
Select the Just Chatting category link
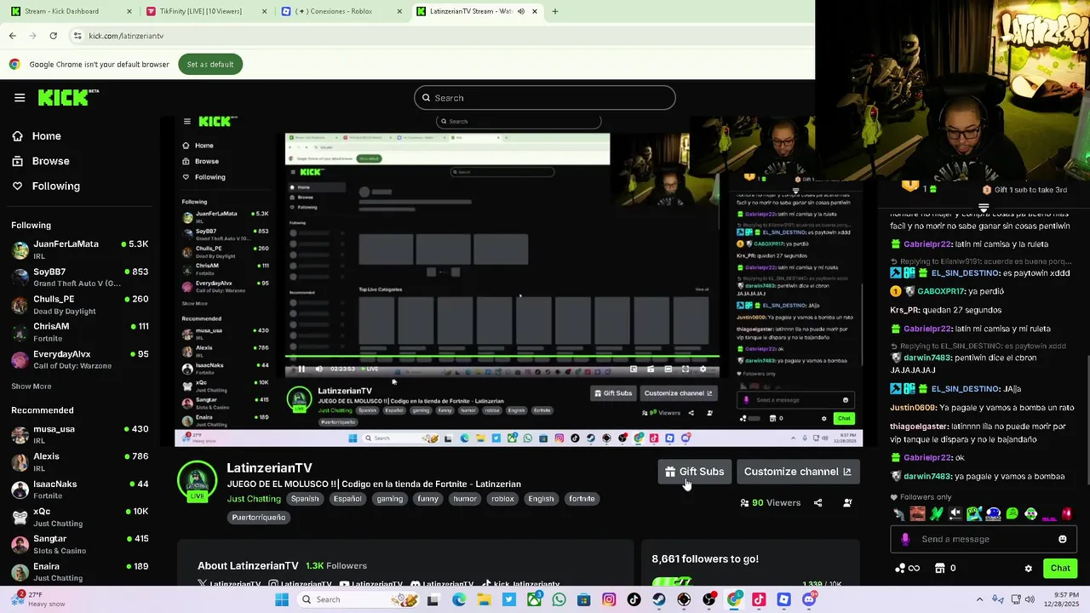click(x=254, y=499)
